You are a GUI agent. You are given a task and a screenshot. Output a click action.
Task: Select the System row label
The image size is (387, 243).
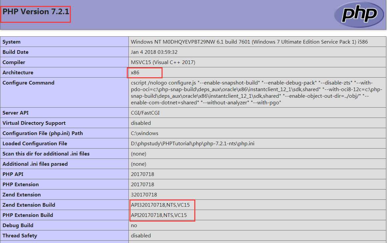11,42
